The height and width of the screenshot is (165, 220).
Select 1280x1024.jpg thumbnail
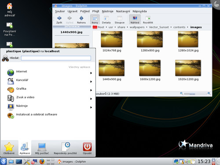point(188,39)
